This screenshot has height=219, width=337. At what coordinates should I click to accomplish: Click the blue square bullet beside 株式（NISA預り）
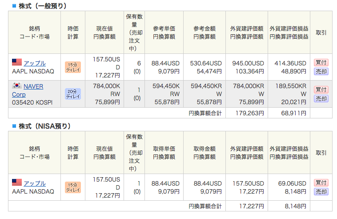[x=14, y=126]
